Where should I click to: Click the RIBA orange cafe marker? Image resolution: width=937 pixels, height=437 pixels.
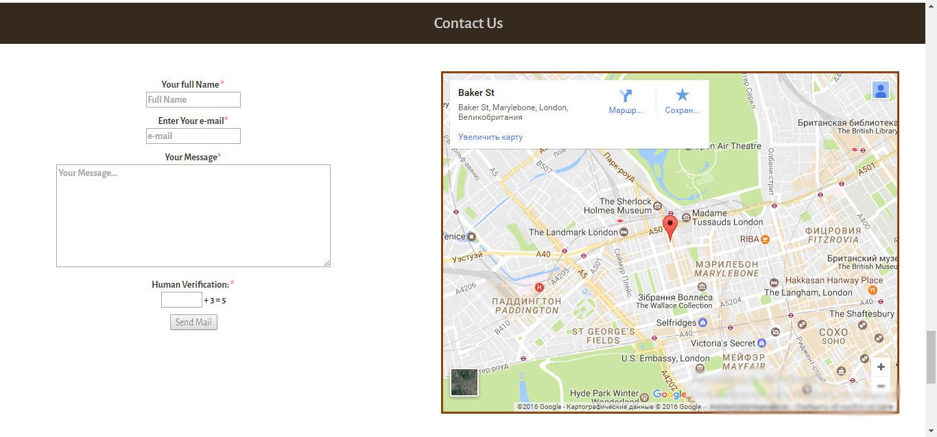click(766, 239)
